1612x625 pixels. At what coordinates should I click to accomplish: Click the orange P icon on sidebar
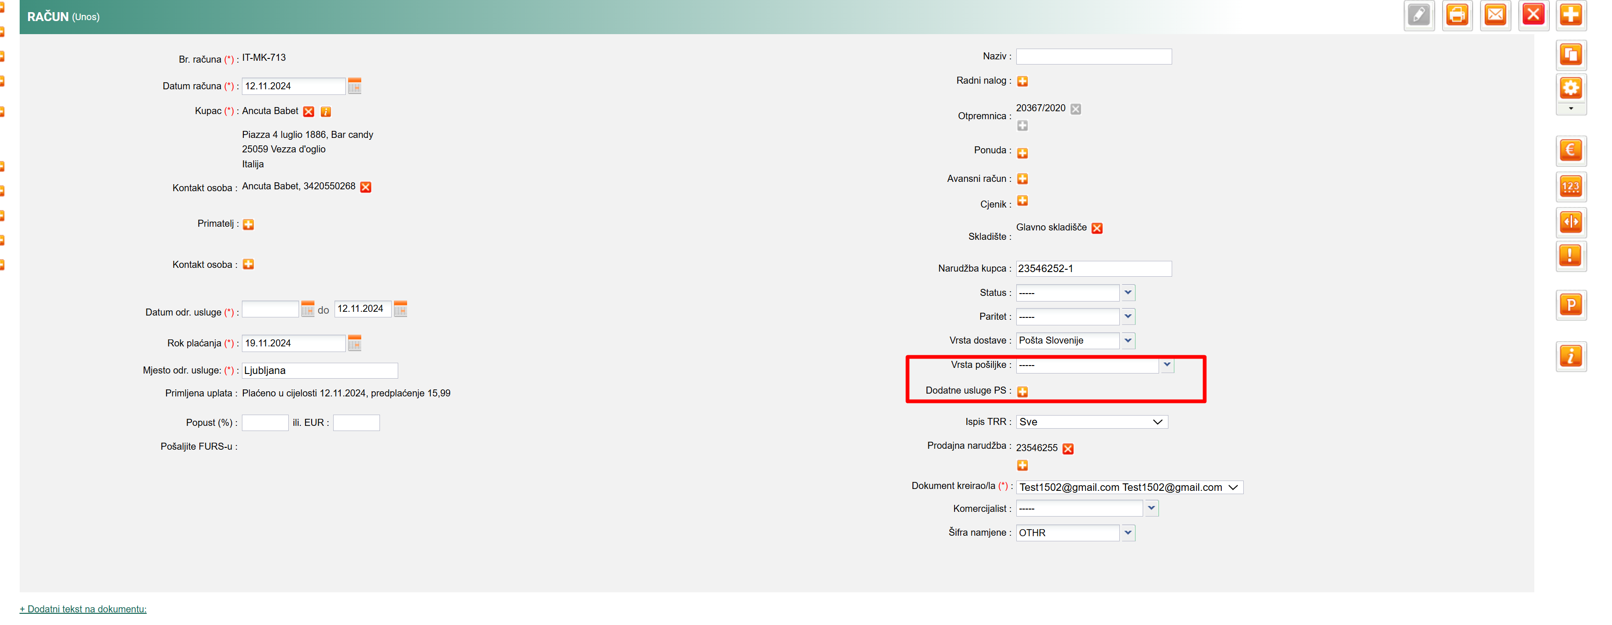[x=1571, y=305]
